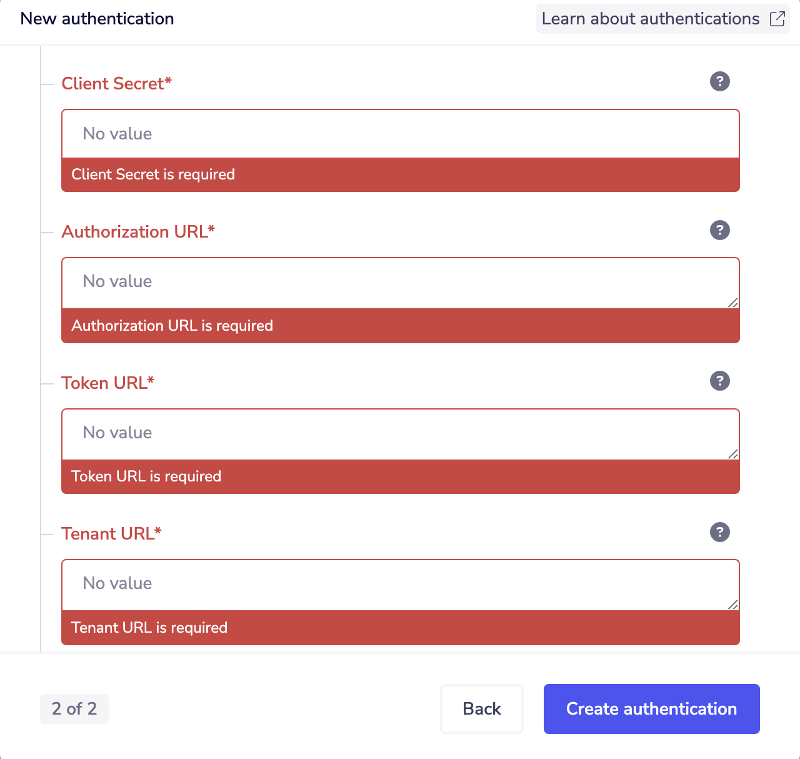
Task: Show help for Tenant URL field
Action: point(719,532)
